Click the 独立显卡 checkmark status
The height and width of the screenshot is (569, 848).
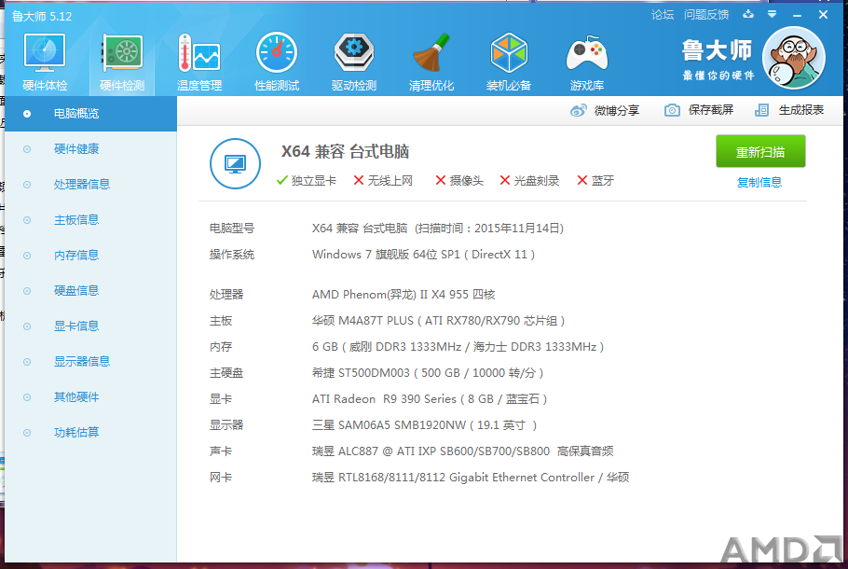tap(306, 181)
